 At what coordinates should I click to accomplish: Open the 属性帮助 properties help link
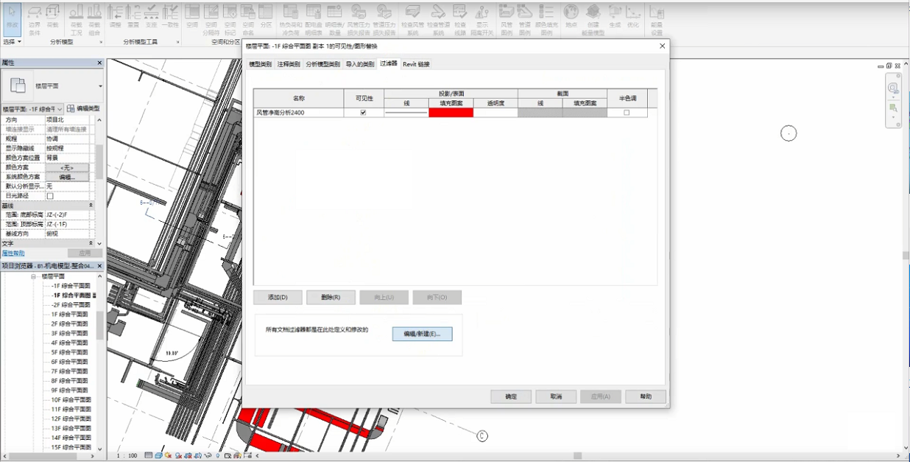click(13, 253)
